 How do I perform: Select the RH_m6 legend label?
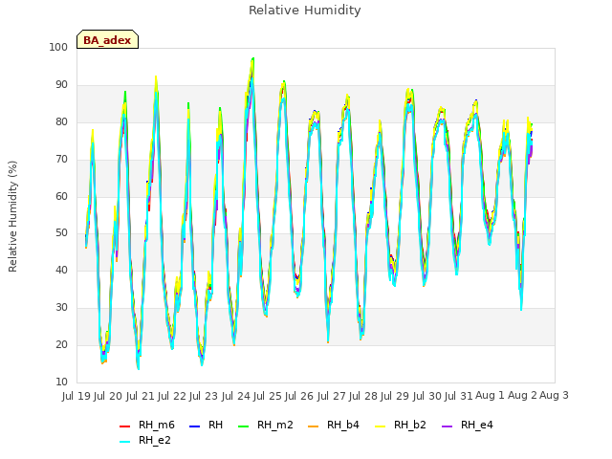click(x=157, y=425)
